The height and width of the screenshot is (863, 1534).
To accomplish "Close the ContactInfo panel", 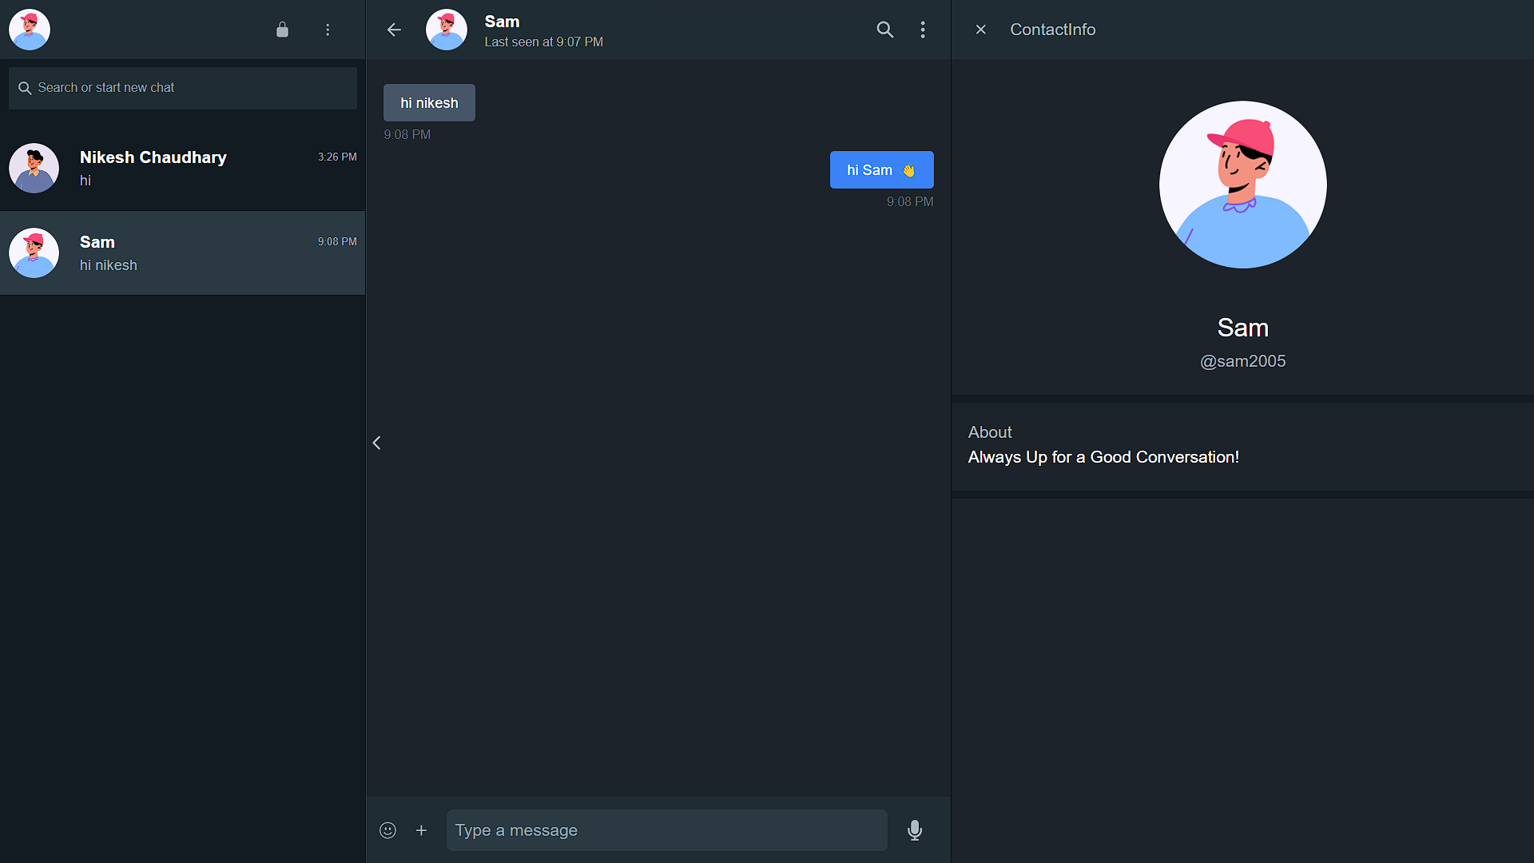I will 981,30.
